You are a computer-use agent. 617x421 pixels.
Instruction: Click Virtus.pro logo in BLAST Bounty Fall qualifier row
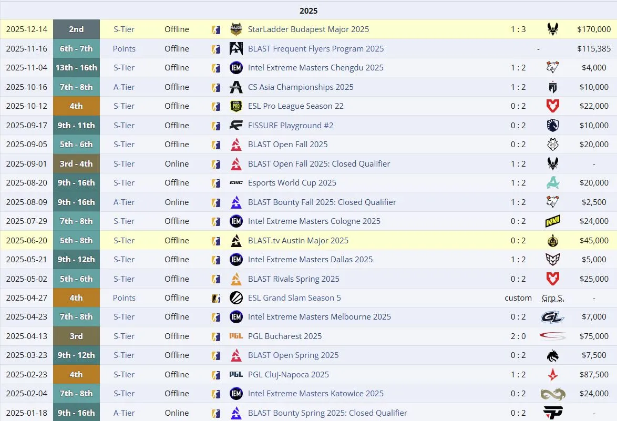coord(552,202)
